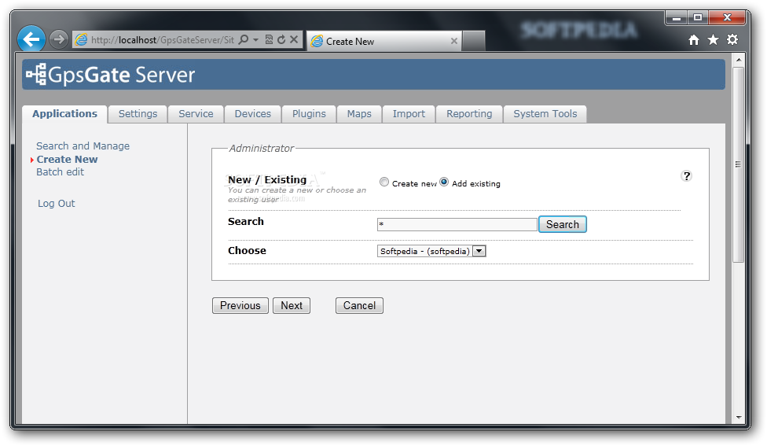This screenshot has width=767, height=446.
Task: Maximize the browser window
Action: [698, 18]
